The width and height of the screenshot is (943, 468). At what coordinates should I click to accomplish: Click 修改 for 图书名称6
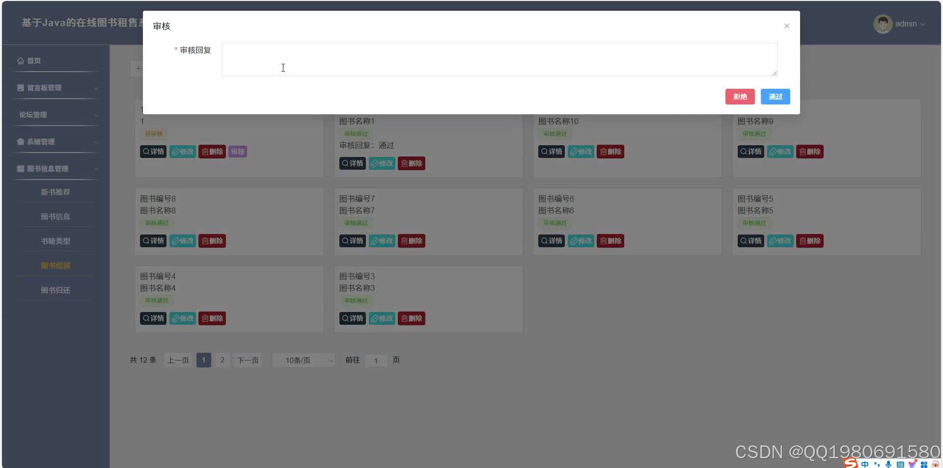[581, 241]
